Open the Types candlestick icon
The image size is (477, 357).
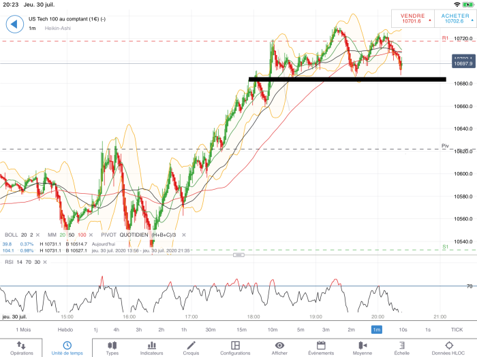(112, 345)
